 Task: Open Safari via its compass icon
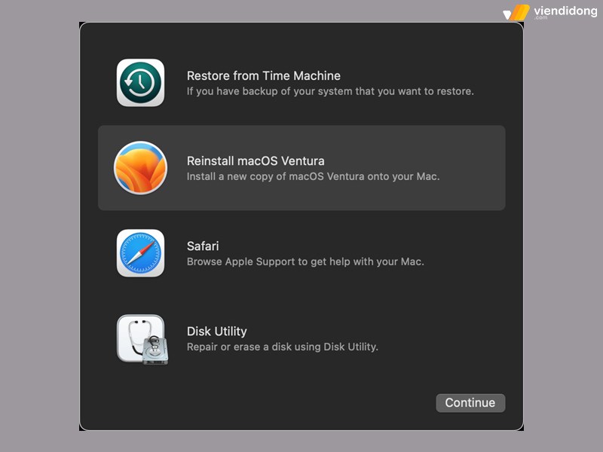140,253
